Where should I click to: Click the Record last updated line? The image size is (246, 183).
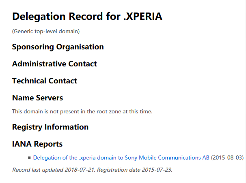[x=92, y=170]
